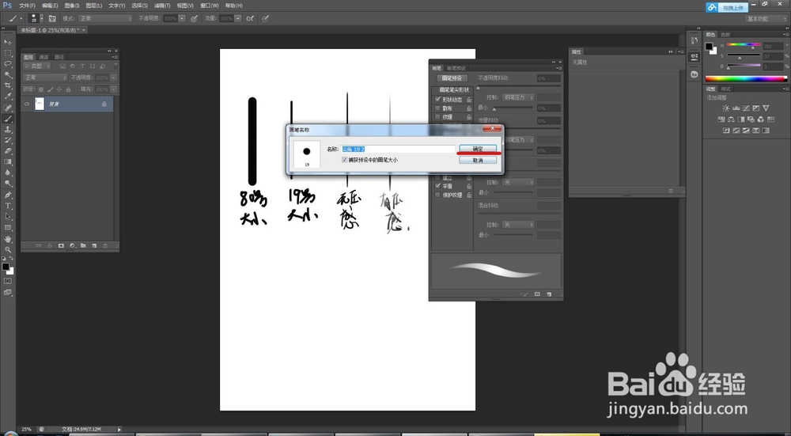
Task: Select the Move tool
Action: click(8, 42)
